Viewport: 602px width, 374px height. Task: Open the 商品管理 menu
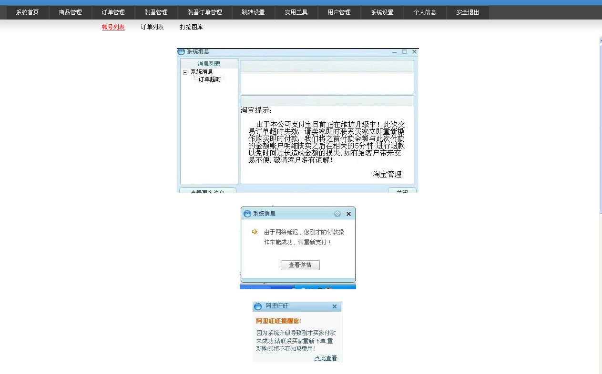pos(70,12)
